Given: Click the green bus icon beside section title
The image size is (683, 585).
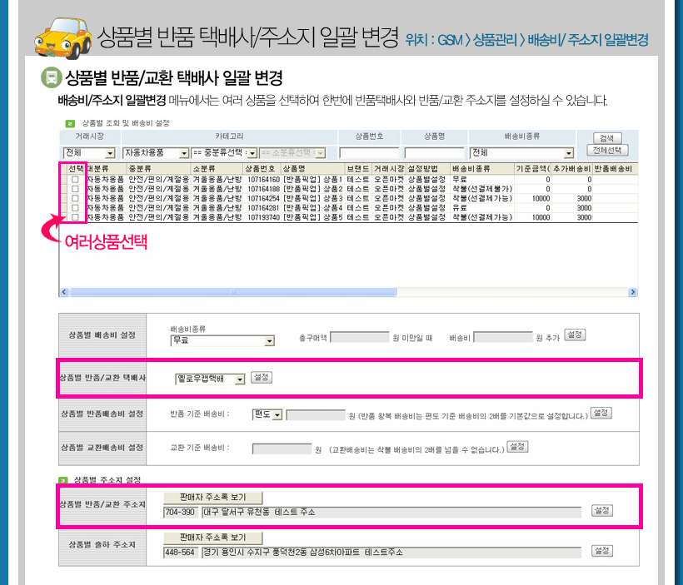Looking at the screenshot, I should (x=51, y=79).
